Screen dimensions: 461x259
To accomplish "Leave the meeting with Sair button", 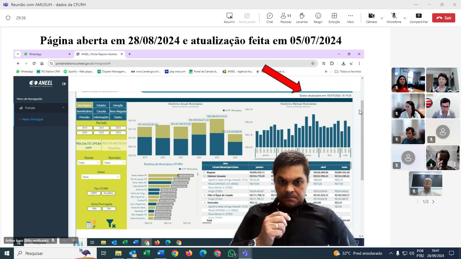I will pos(444,18).
